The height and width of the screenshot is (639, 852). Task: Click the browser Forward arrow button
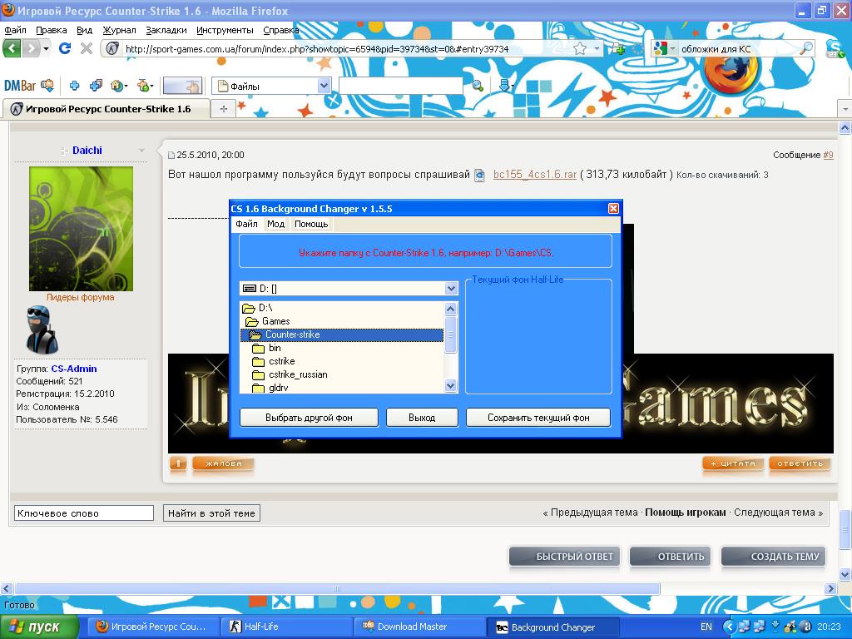(31, 48)
